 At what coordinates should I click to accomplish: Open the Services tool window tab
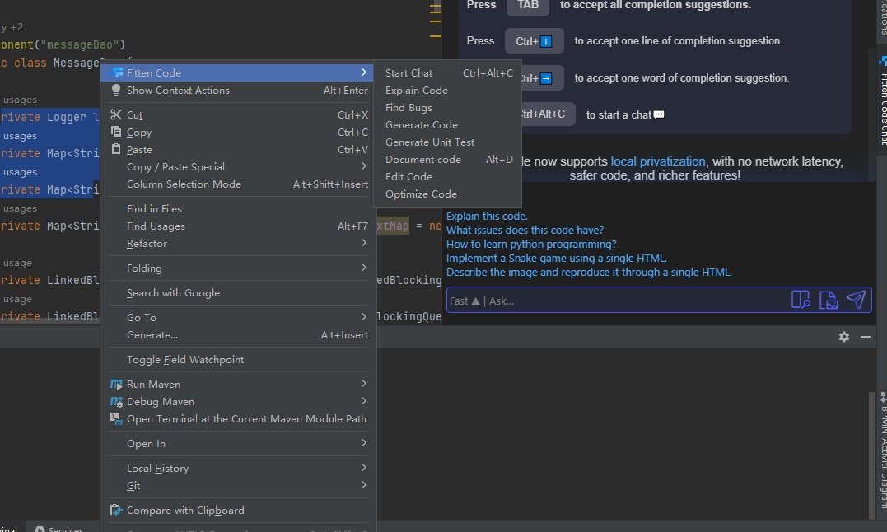click(x=58, y=530)
